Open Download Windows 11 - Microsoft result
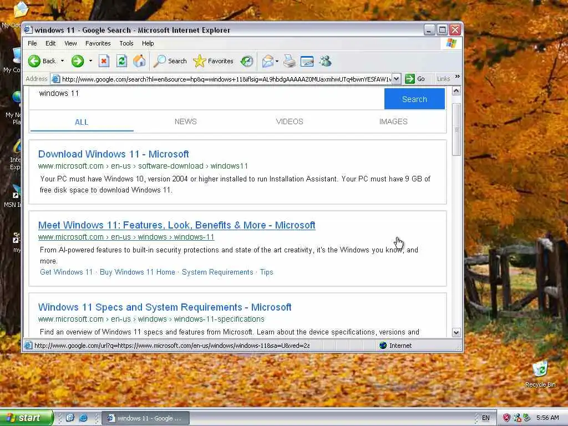Image resolution: width=568 pixels, height=426 pixels. [113, 154]
